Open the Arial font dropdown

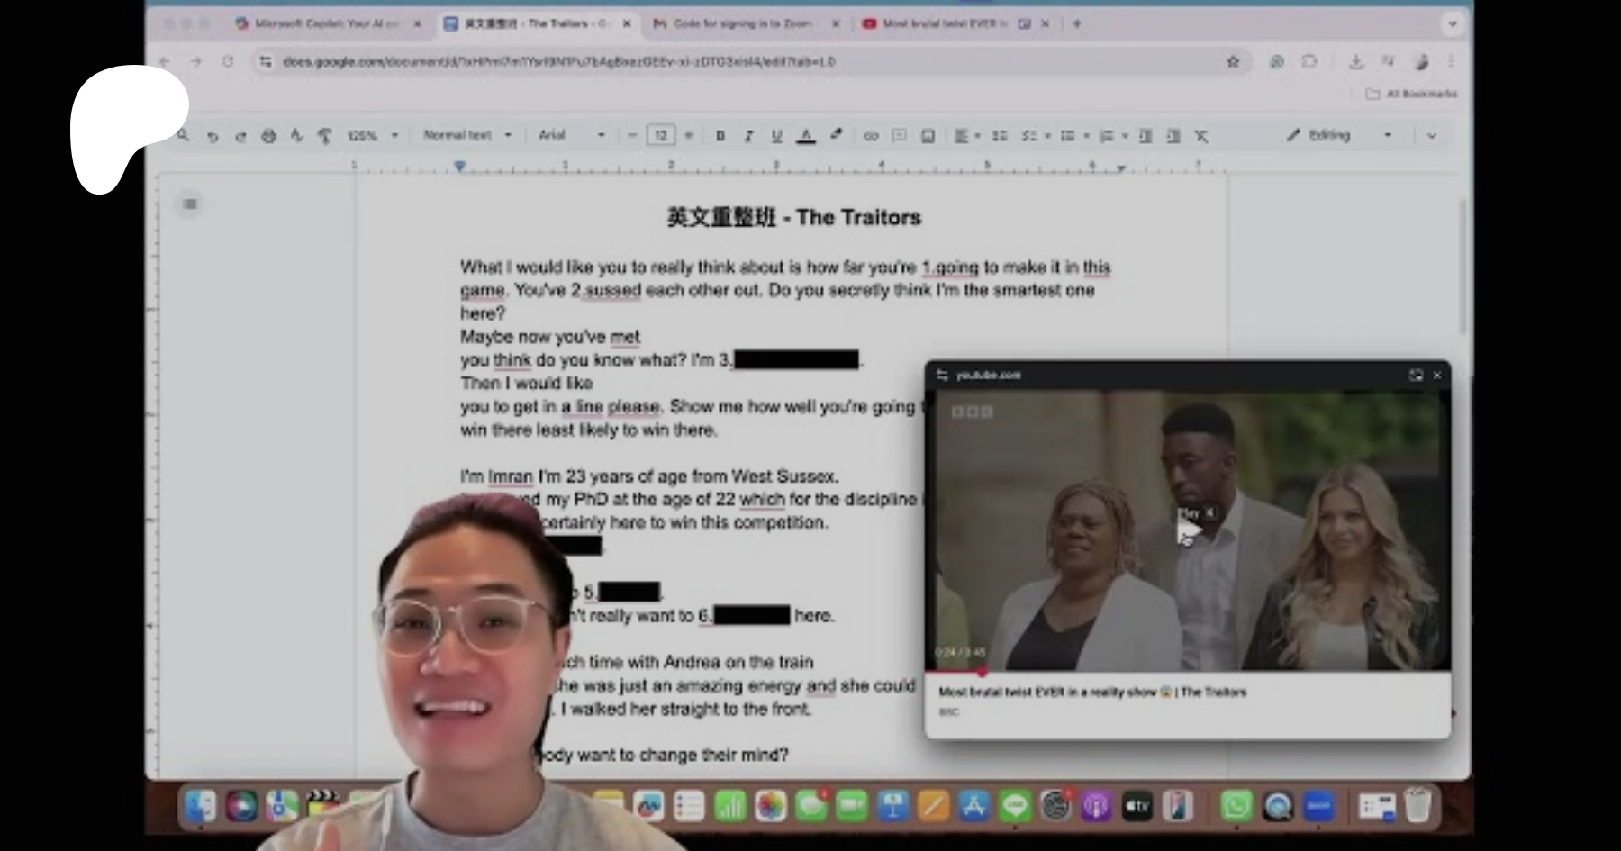point(571,135)
